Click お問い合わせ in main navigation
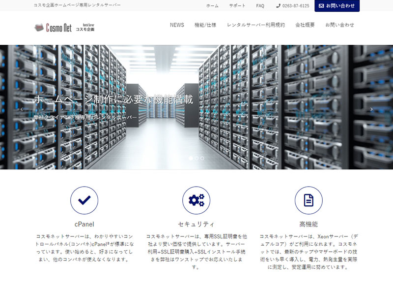 pos(339,25)
